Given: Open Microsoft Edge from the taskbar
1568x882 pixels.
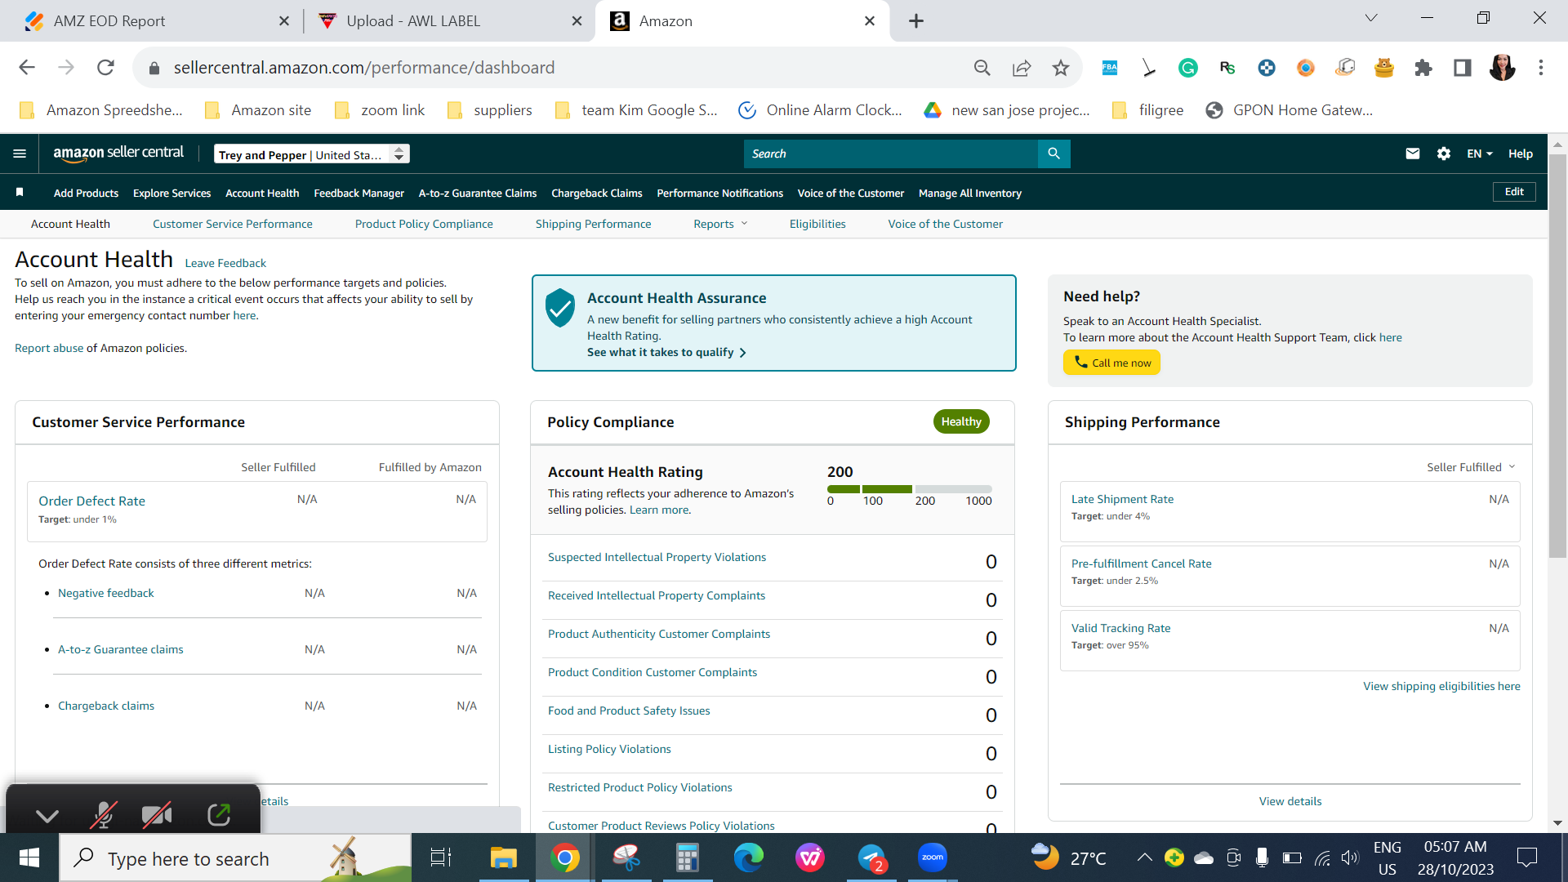Looking at the screenshot, I should 749,857.
